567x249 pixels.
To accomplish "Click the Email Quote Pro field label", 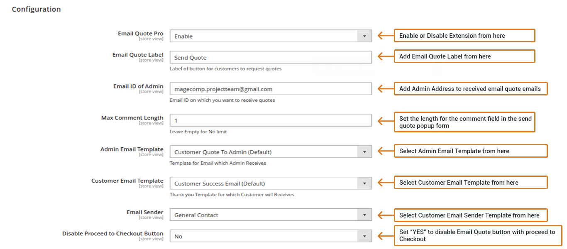I will pyautogui.click(x=140, y=34).
